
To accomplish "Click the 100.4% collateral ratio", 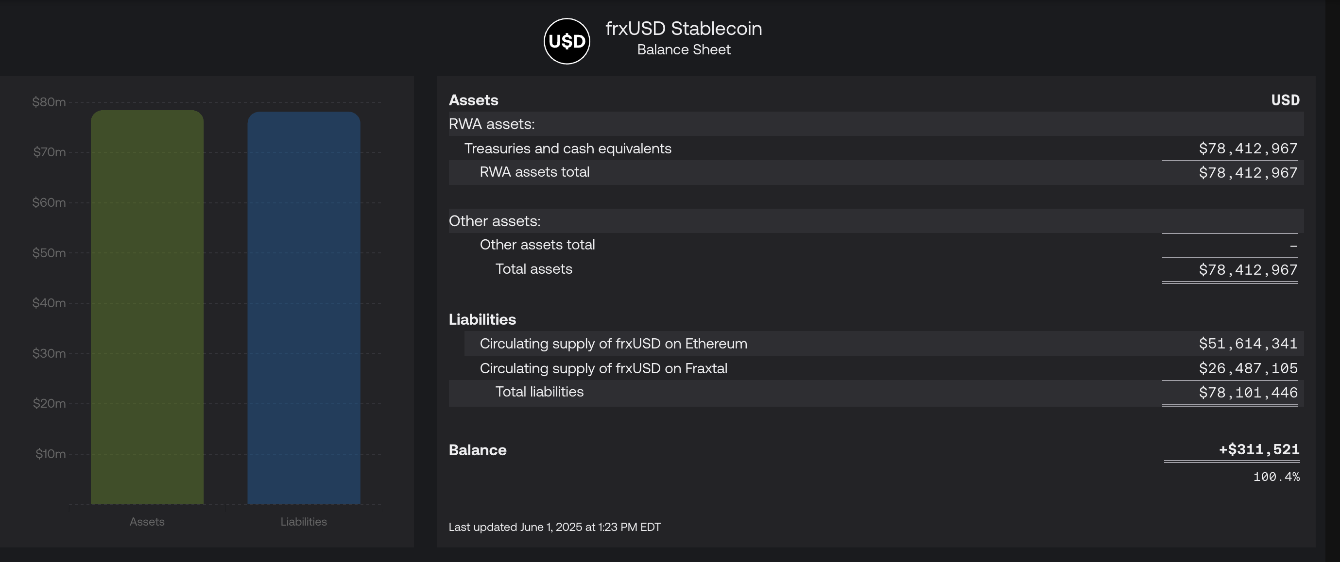I will tap(1276, 477).
